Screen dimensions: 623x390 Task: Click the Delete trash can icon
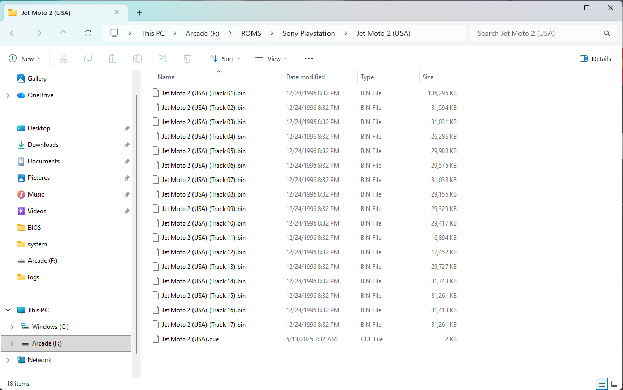click(x=187, y=59)
